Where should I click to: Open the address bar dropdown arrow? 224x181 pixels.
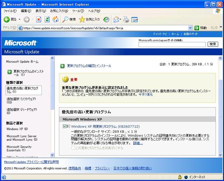tap(190, 28)
